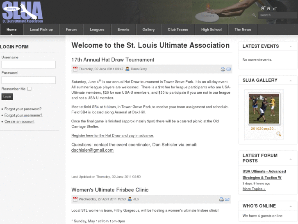Click the 'We have 4 guests online' text
Viewport: 298px width, 224px height.
pyautogui.click(x=262, y=216)
